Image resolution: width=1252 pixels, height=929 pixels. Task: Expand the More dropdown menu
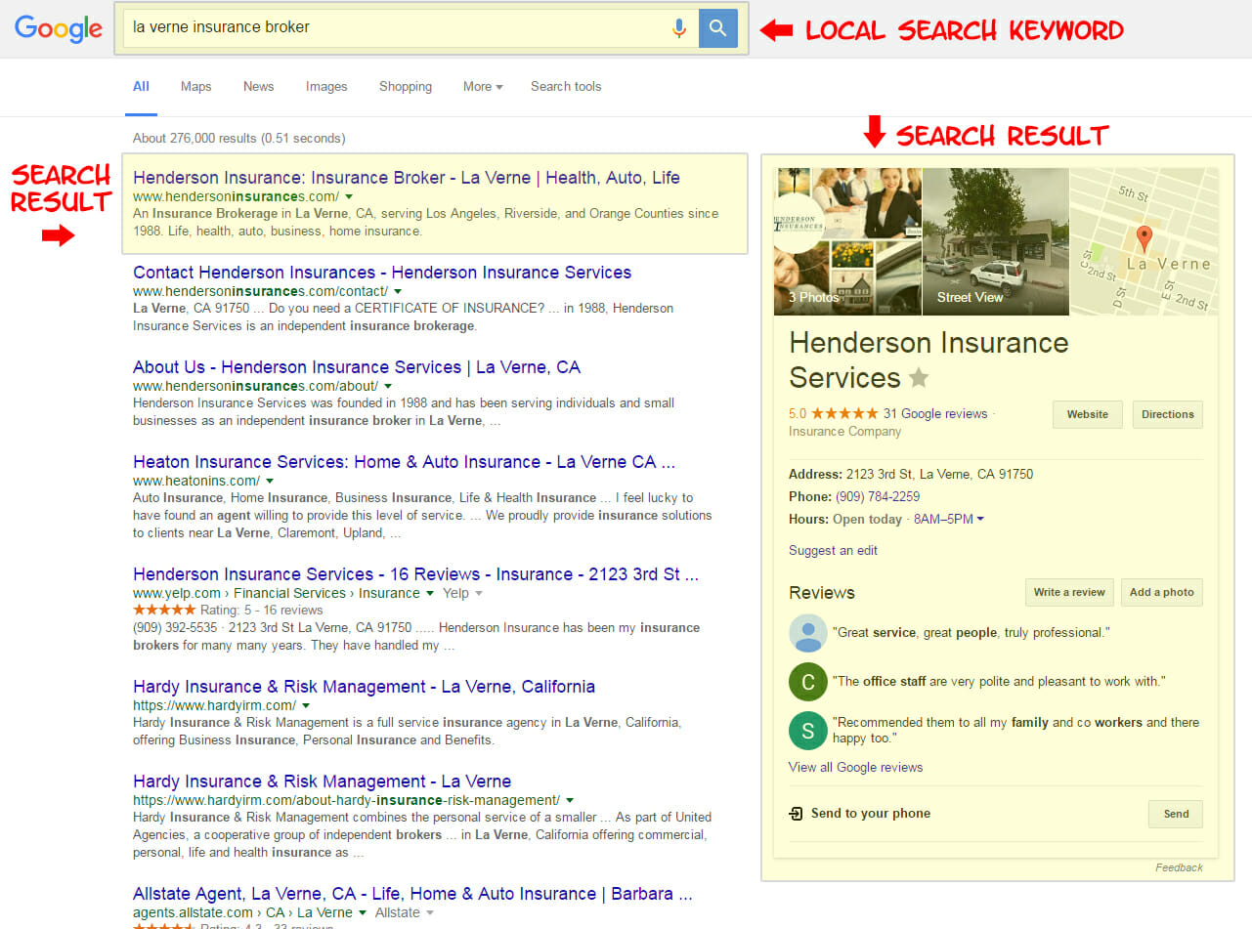click(x=483, y=86)
